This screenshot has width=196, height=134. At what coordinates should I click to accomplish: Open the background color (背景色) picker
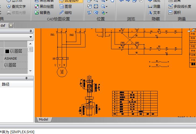point(42,13)
